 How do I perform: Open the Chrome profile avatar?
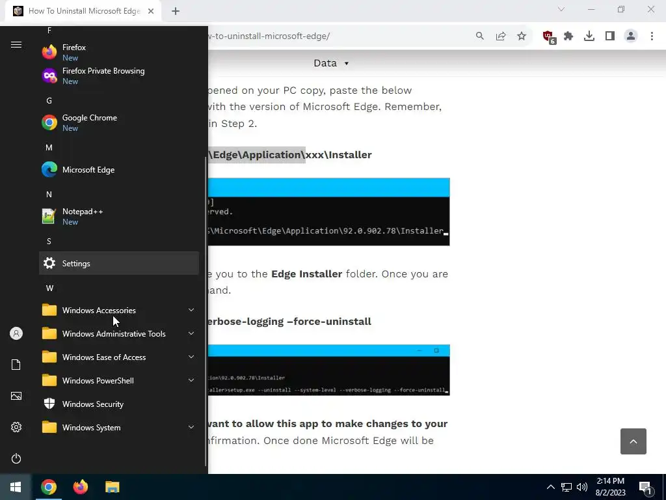(631, 36)
